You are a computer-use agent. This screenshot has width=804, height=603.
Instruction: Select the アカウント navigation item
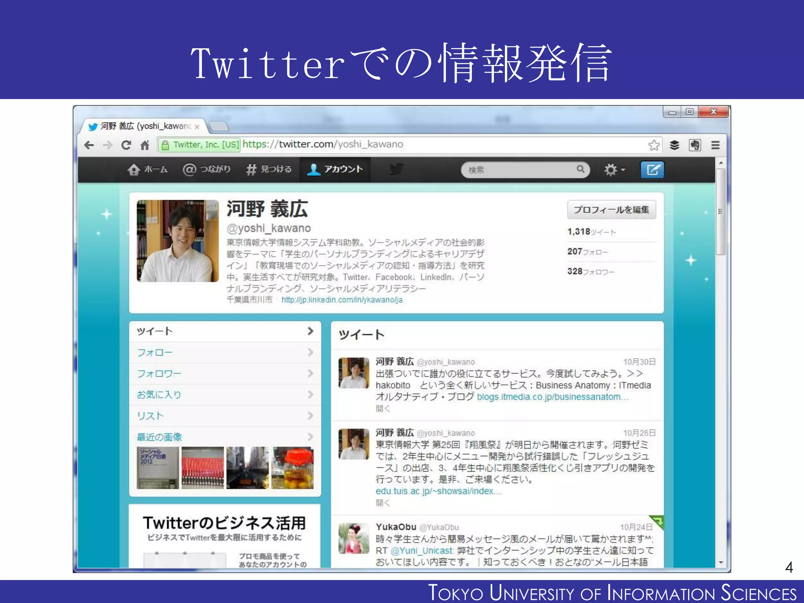click(x=335, y=170)
